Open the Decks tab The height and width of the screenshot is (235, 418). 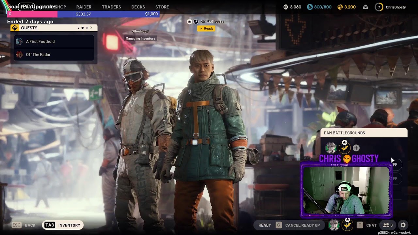138,7
